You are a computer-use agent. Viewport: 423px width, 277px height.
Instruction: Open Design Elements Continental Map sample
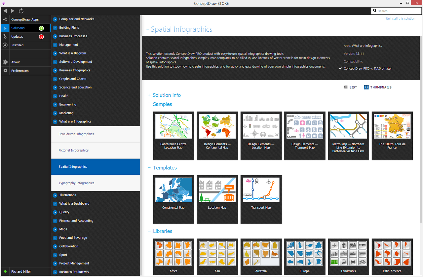tap(217, 136)
